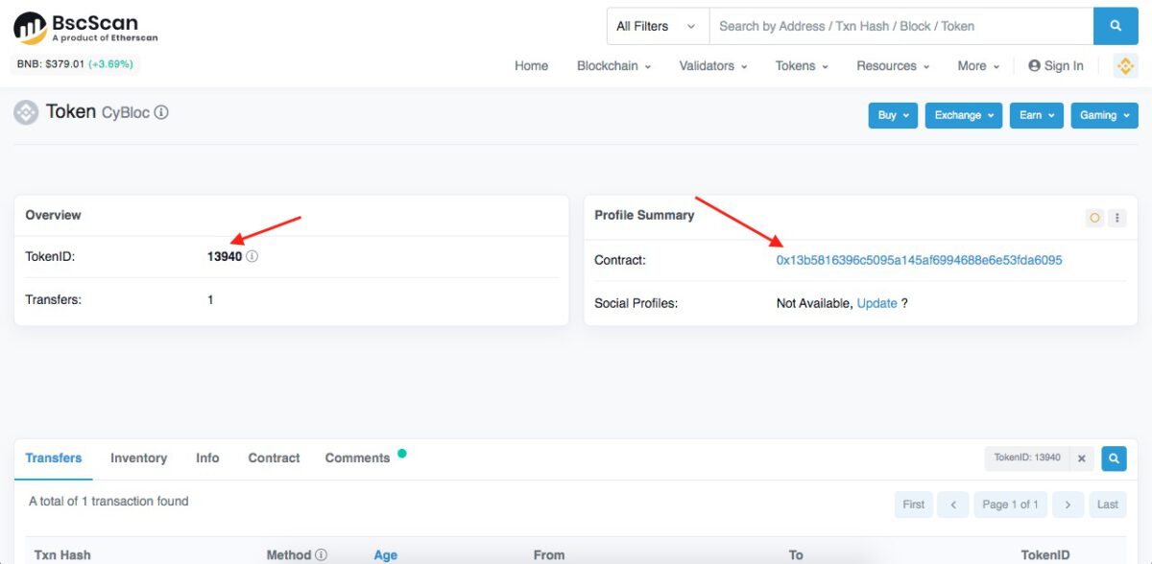Open the three-dot menu in Profile Summary
The height and width of the screenshot is (564, 1152).
(x=1116, y=218)
